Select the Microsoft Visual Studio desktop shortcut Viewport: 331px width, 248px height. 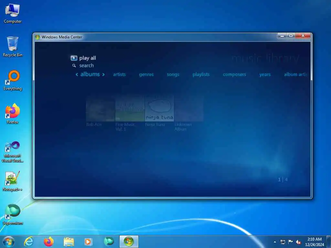13,152
